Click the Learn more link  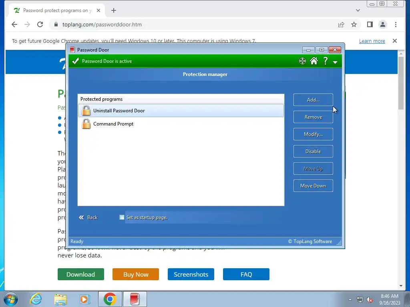(372, 41)
